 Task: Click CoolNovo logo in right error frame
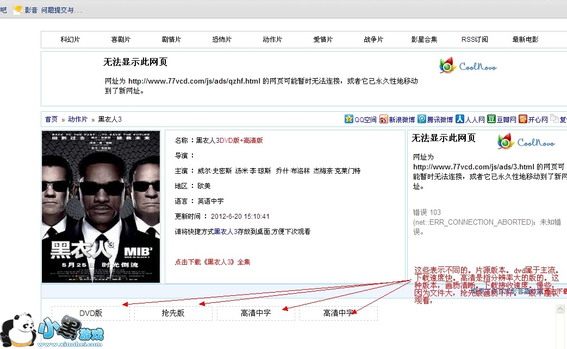(x=526, y=142)
